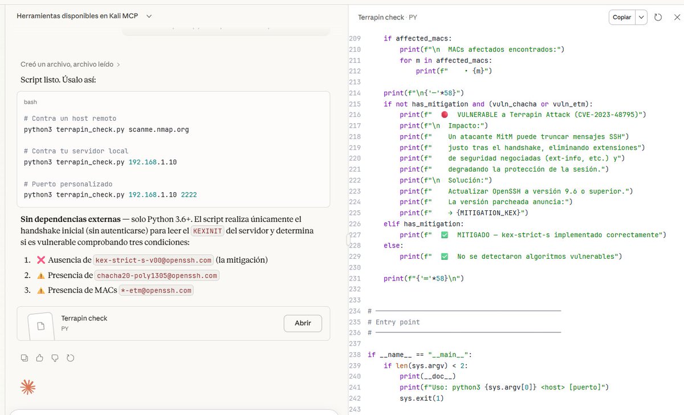
Task: Retry the response with regenerate icon
Action: [x=70, y=358]
